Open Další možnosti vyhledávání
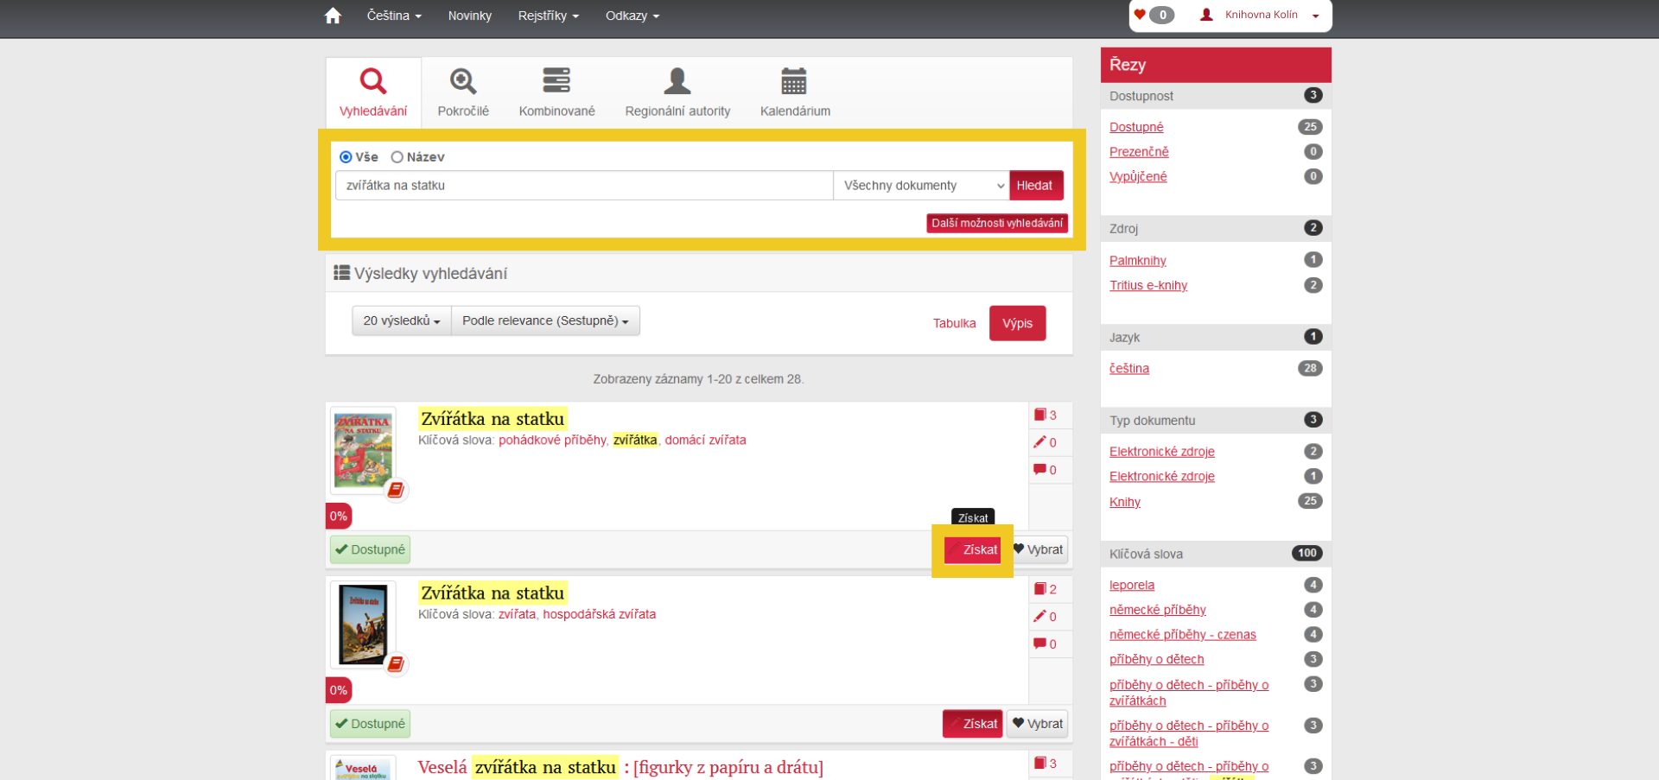Image resolution: width=1659 pixels, height=780 pixels. 997,223
